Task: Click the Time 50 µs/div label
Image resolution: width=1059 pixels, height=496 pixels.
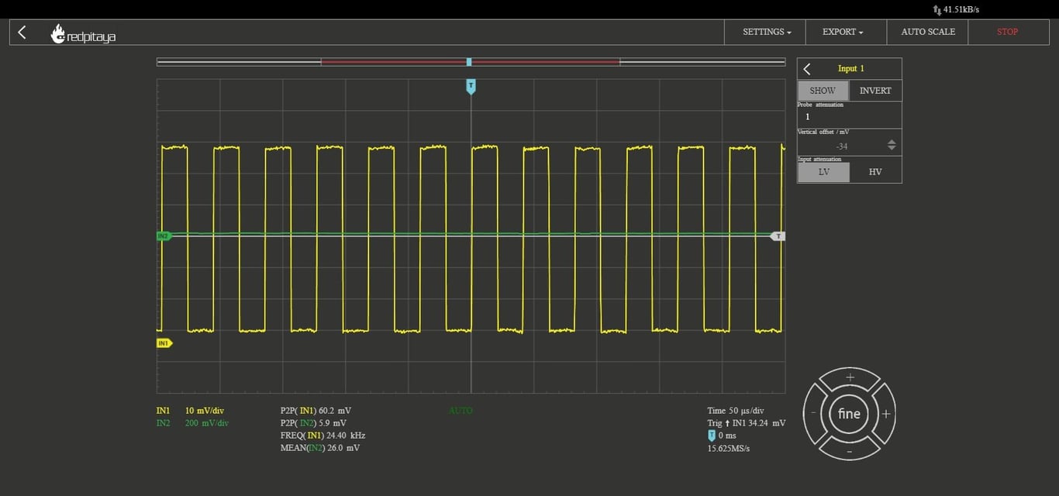Action: pos(736,411)
